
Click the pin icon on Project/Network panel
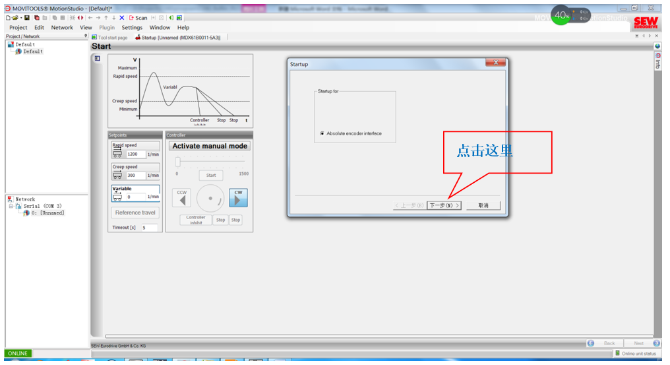click(86, 36)
